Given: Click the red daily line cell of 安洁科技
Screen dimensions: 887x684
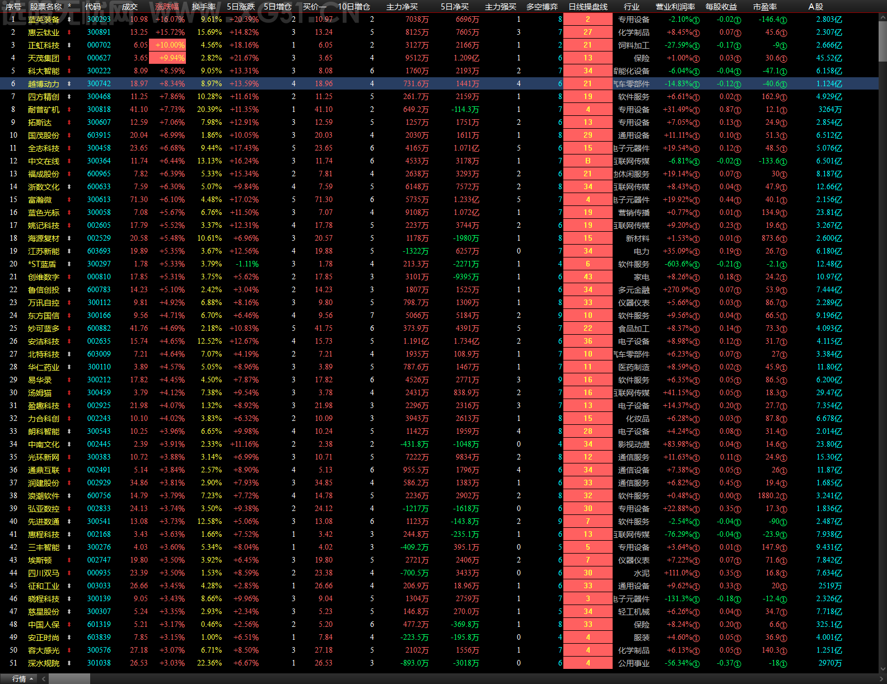Looking at the screenshot, I should [x=588, y=341].
